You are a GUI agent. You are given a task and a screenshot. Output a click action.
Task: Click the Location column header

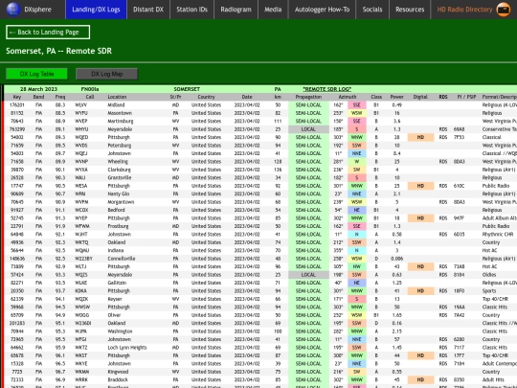[x=117, y=97]
